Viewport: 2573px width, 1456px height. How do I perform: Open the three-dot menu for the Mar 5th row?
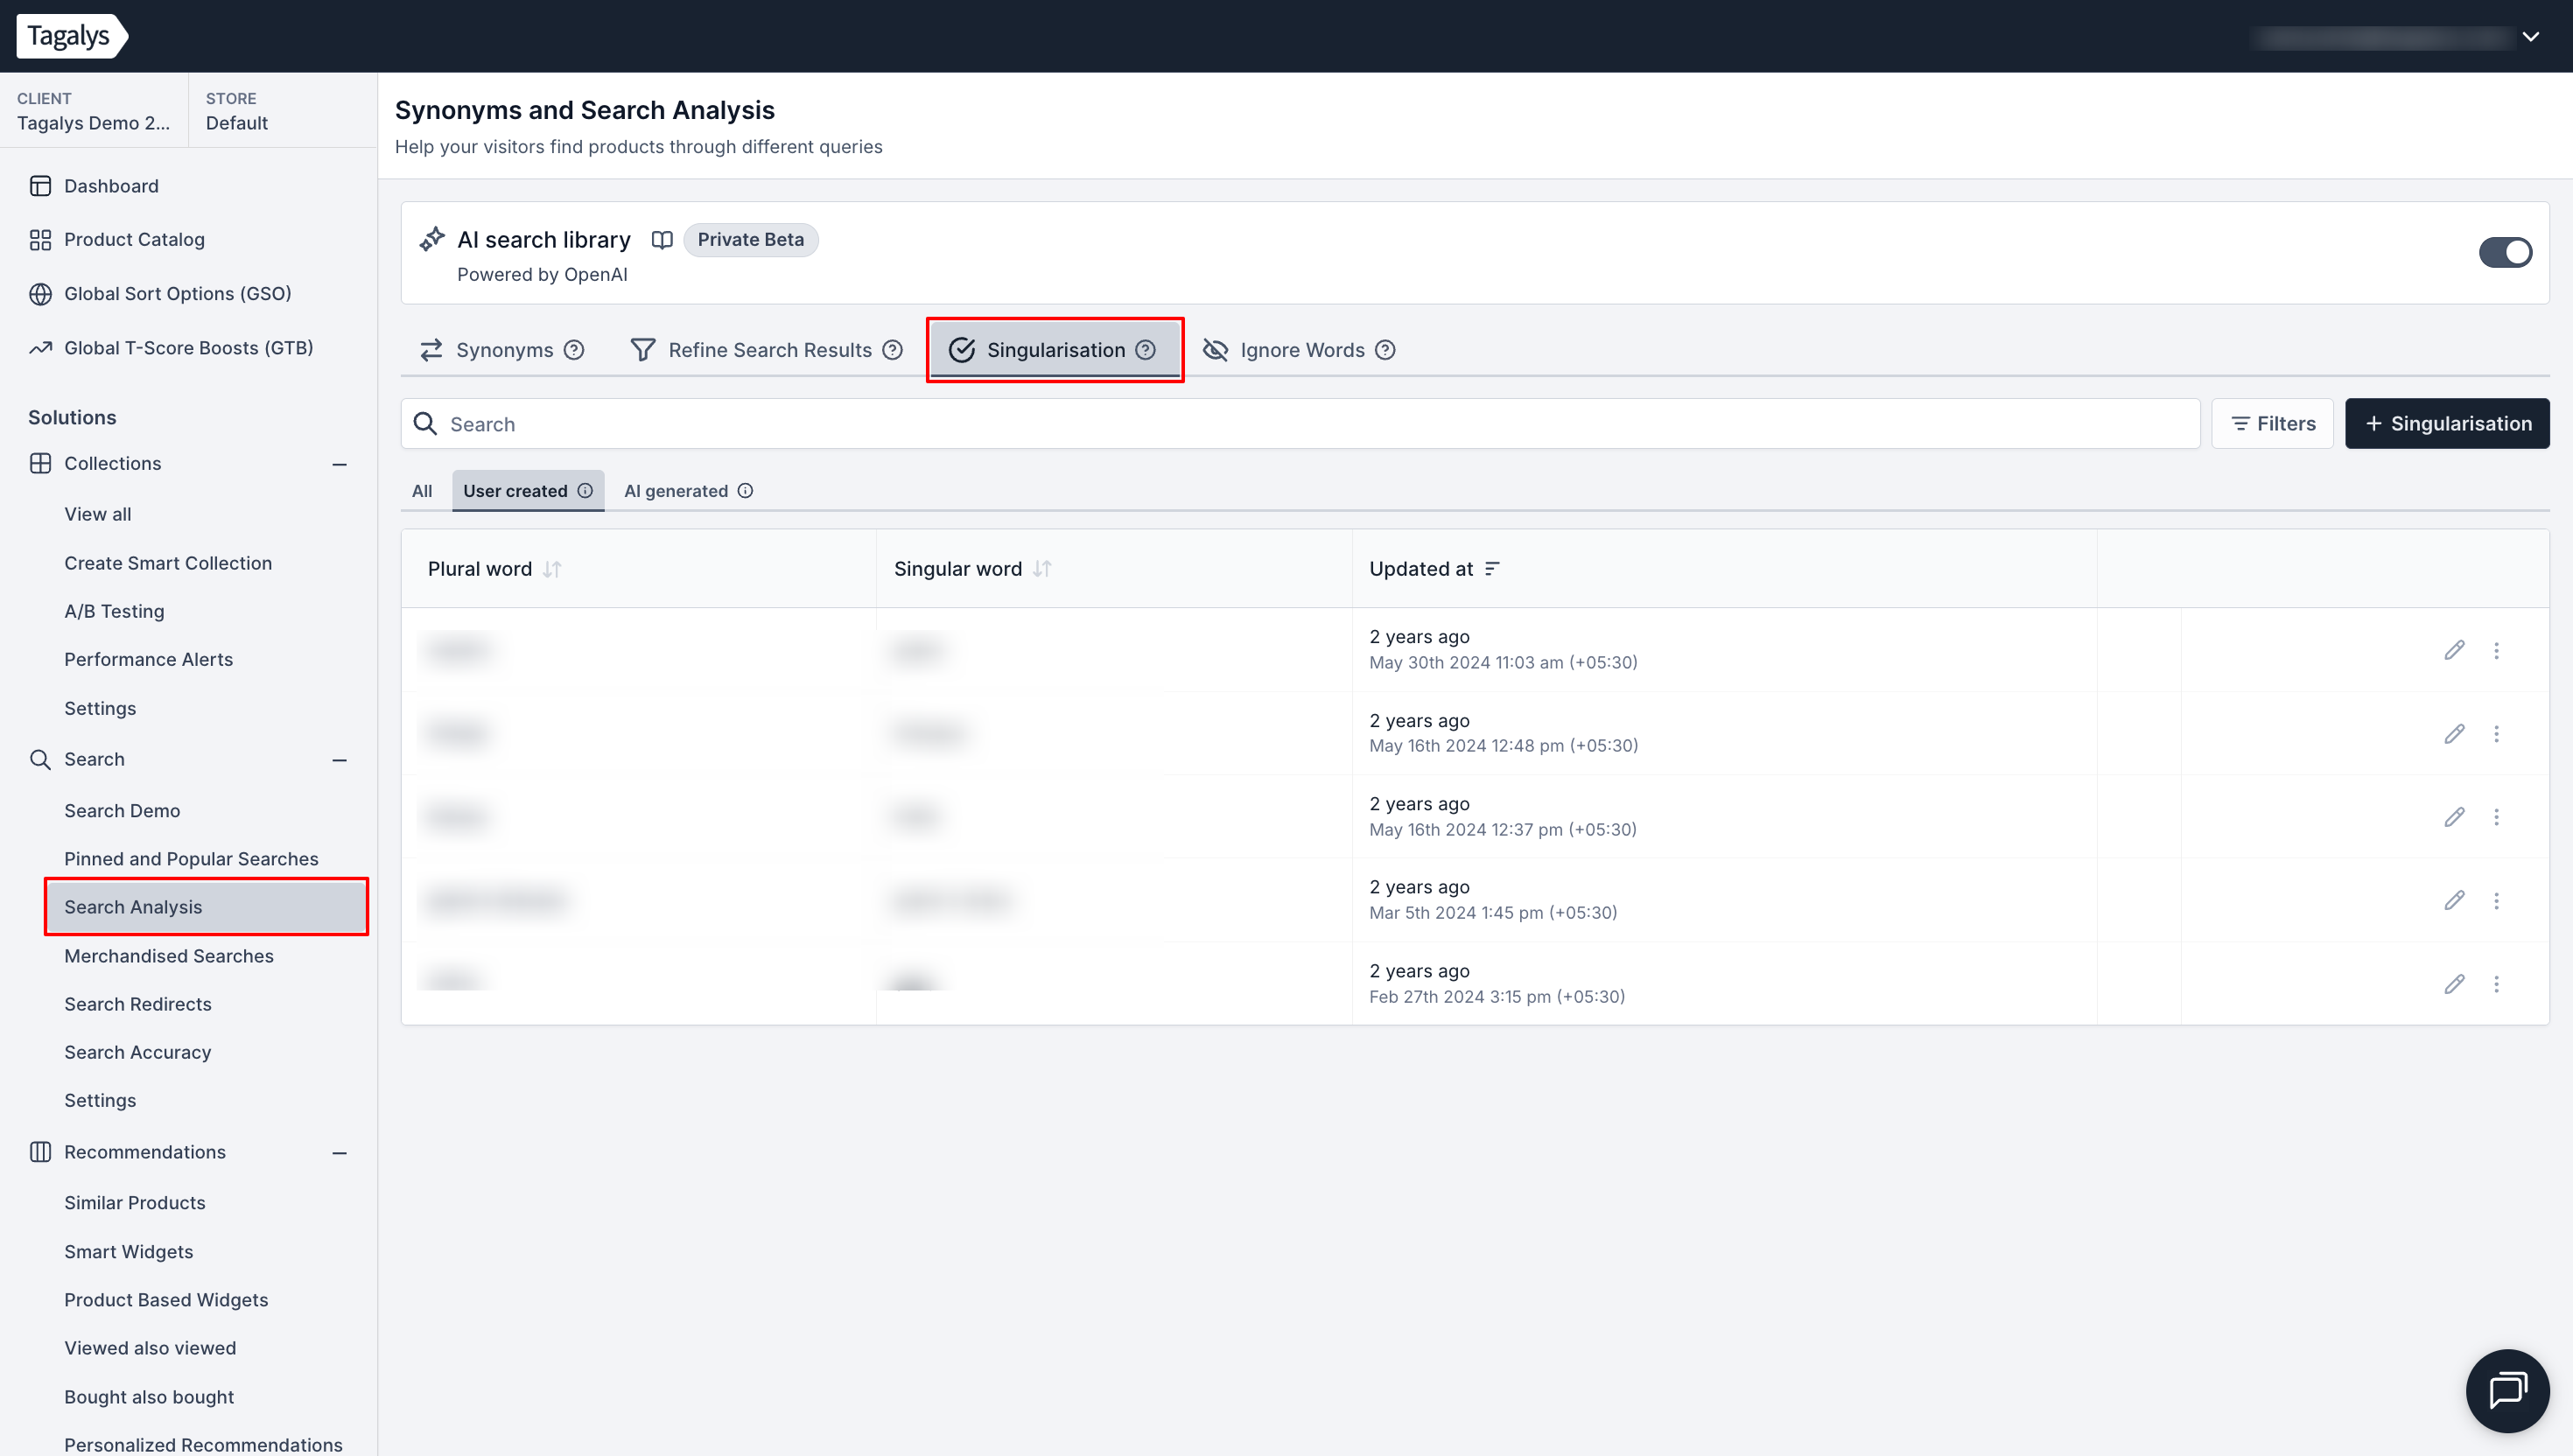(2496, 900)
